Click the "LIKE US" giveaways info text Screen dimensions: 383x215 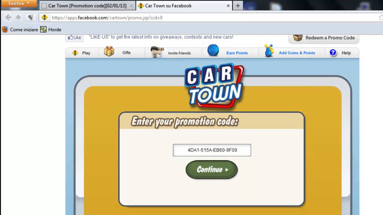161,37
